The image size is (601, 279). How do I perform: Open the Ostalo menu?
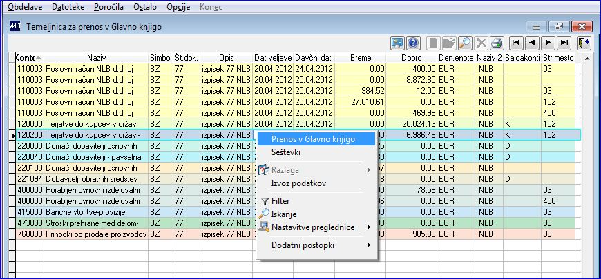tap(145, 7)
